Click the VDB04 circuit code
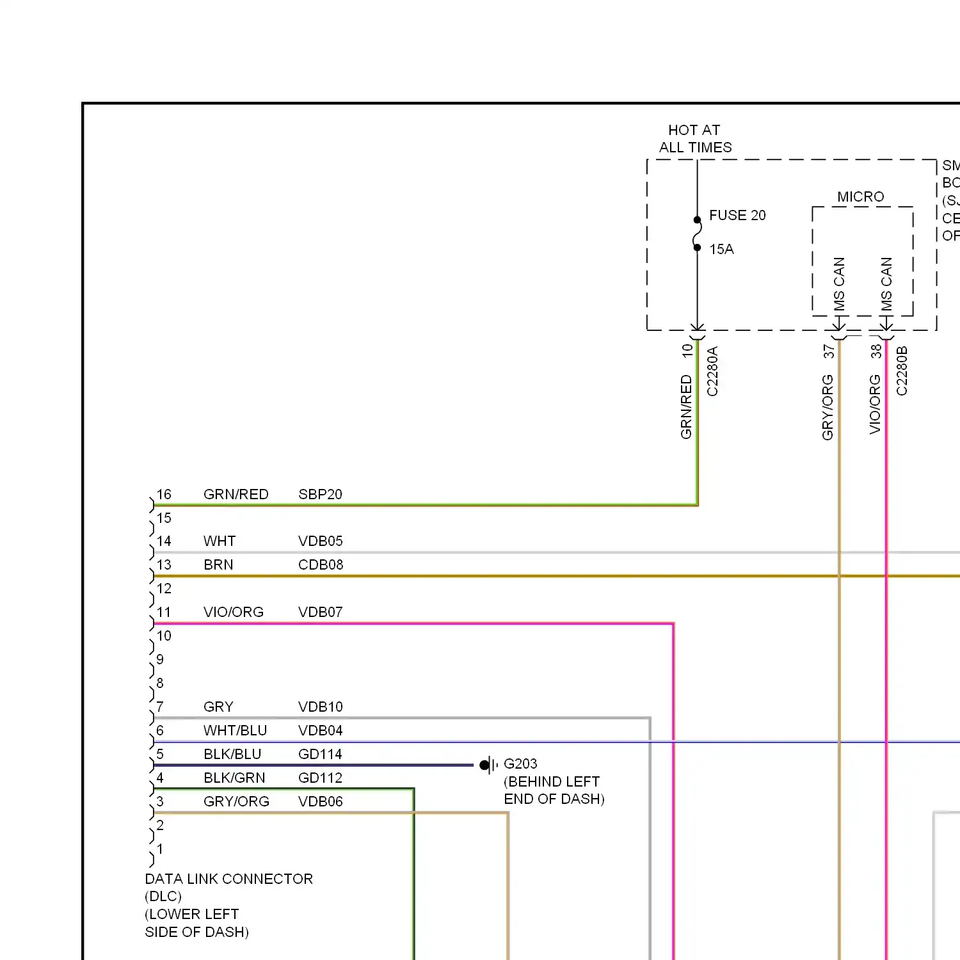 [x=320, y=730]
